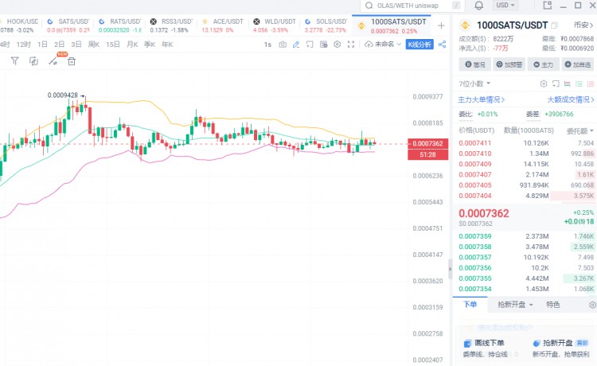Click the share icon beside K线分析

coord(442,45)
